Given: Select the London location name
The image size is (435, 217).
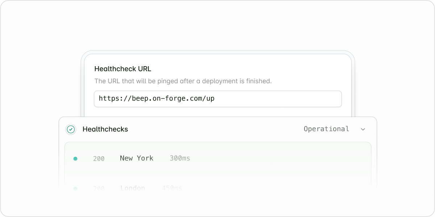Looking at the screenshot, I should coord(133,188).
